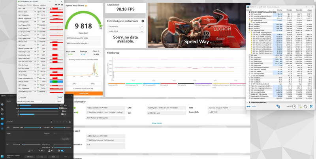Expand the PresentMon group in HWiNFO
The height and width of the screenshot is (159, 316).
click(x=247, y=103)
